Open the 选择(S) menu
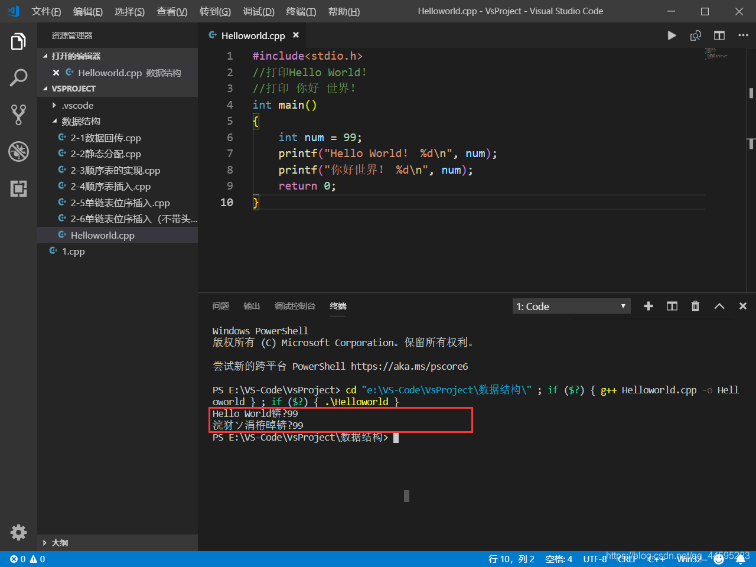The width and height of the screenshot is (756, 567). 129,11
